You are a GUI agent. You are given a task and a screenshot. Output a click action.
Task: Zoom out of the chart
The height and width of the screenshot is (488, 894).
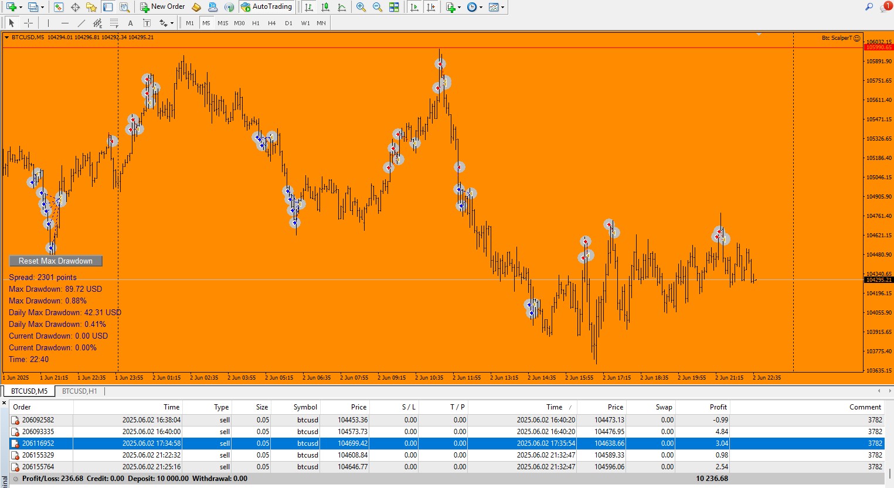point(378,7)
